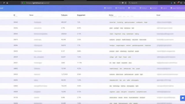185x104 pixels.
Task: Click followers value 490,397
Action: click(64, 22)
